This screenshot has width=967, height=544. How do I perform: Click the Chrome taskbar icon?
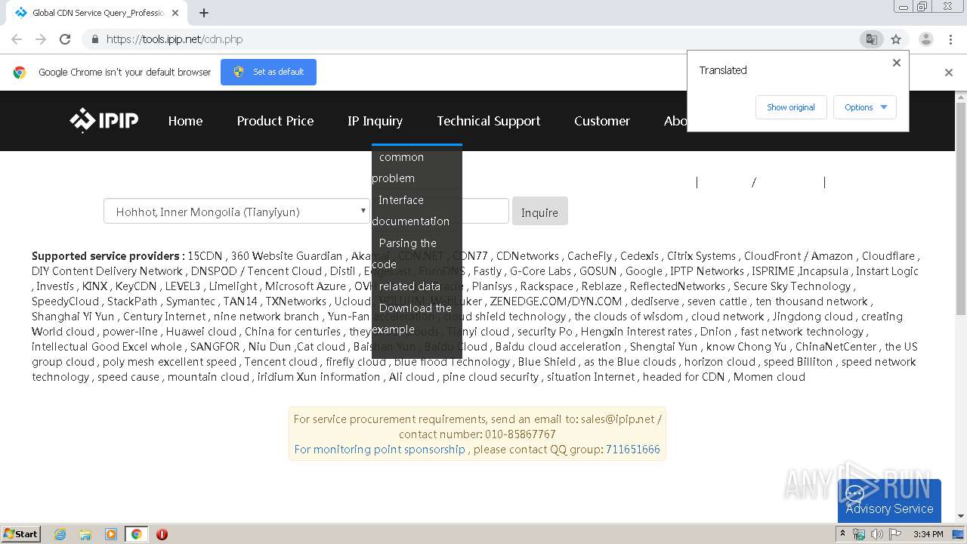coord(136,534)
